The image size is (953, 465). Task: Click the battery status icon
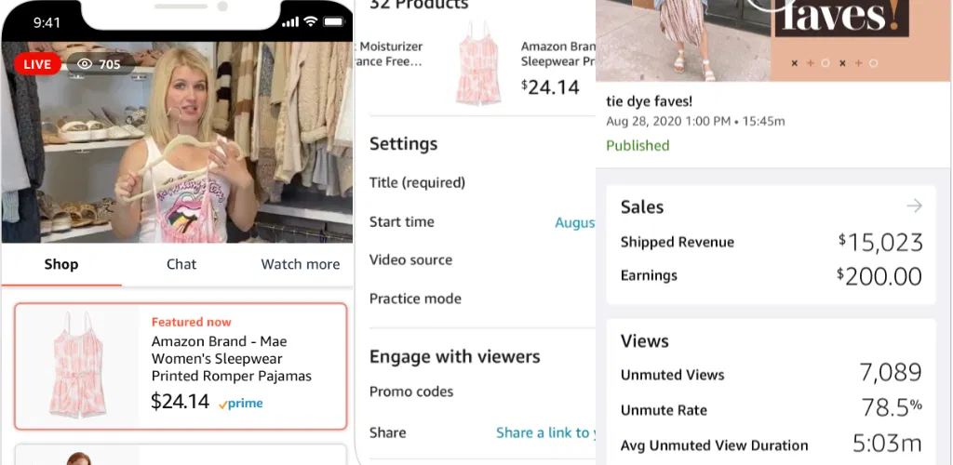[334, 21]
